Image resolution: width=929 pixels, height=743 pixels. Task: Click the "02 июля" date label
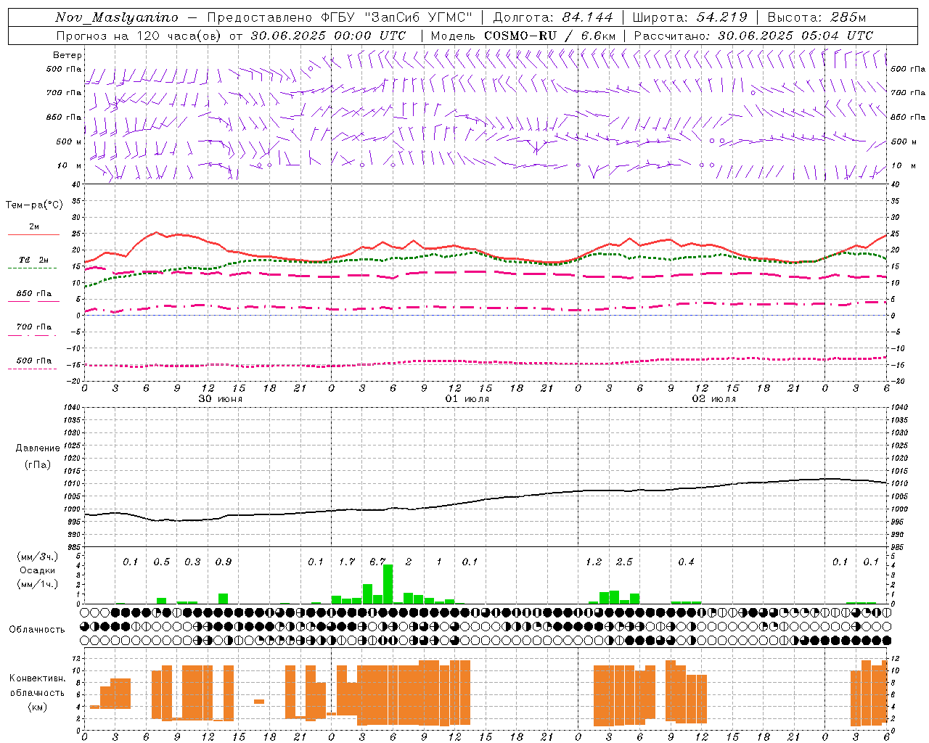(x=714, y=399)
